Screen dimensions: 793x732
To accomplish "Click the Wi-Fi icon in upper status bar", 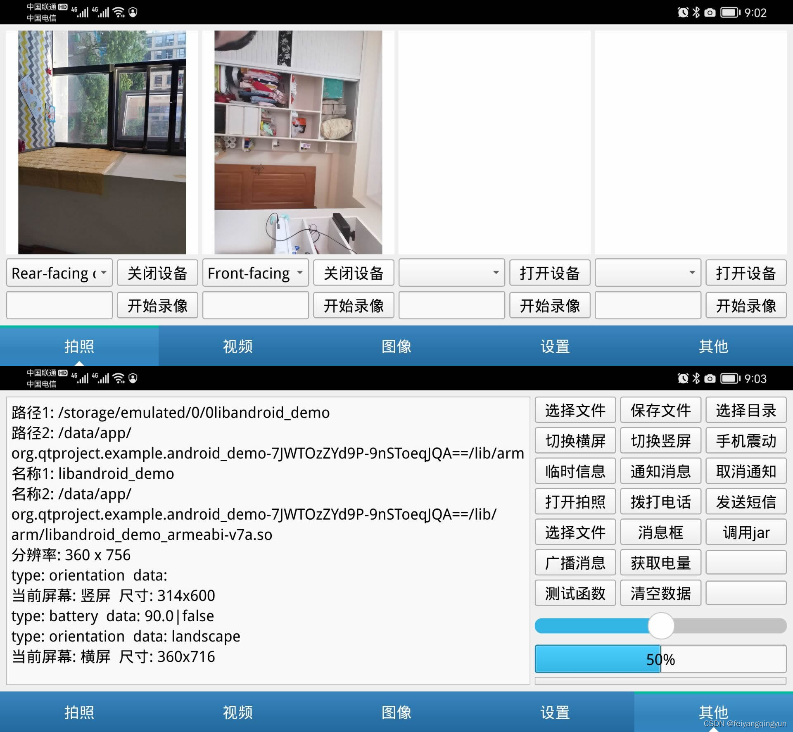I will (x=119, y=12).
